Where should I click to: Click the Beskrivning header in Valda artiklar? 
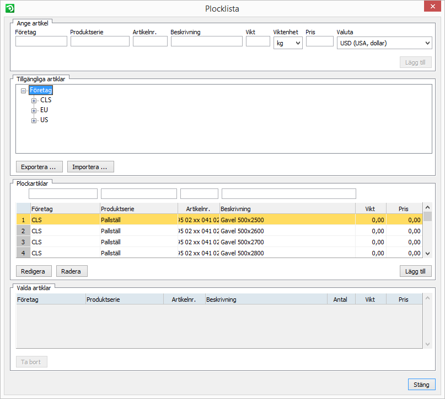[266, 300]
